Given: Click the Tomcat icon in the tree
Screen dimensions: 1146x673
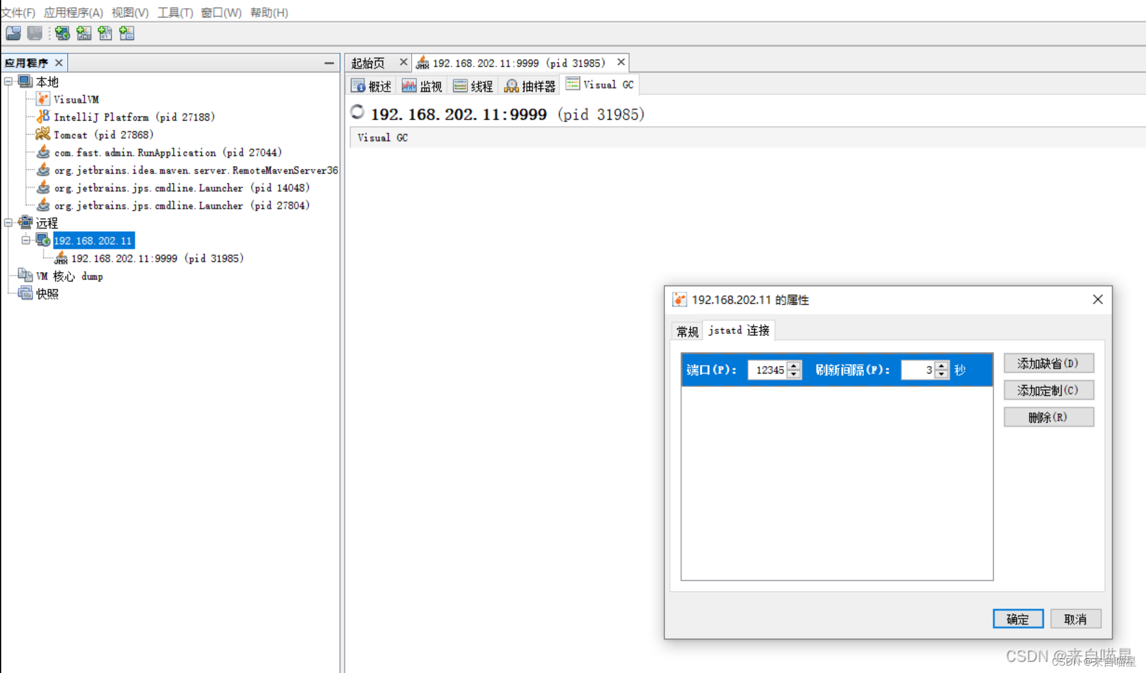Looking at the screenshot, I should click(43, 134).
